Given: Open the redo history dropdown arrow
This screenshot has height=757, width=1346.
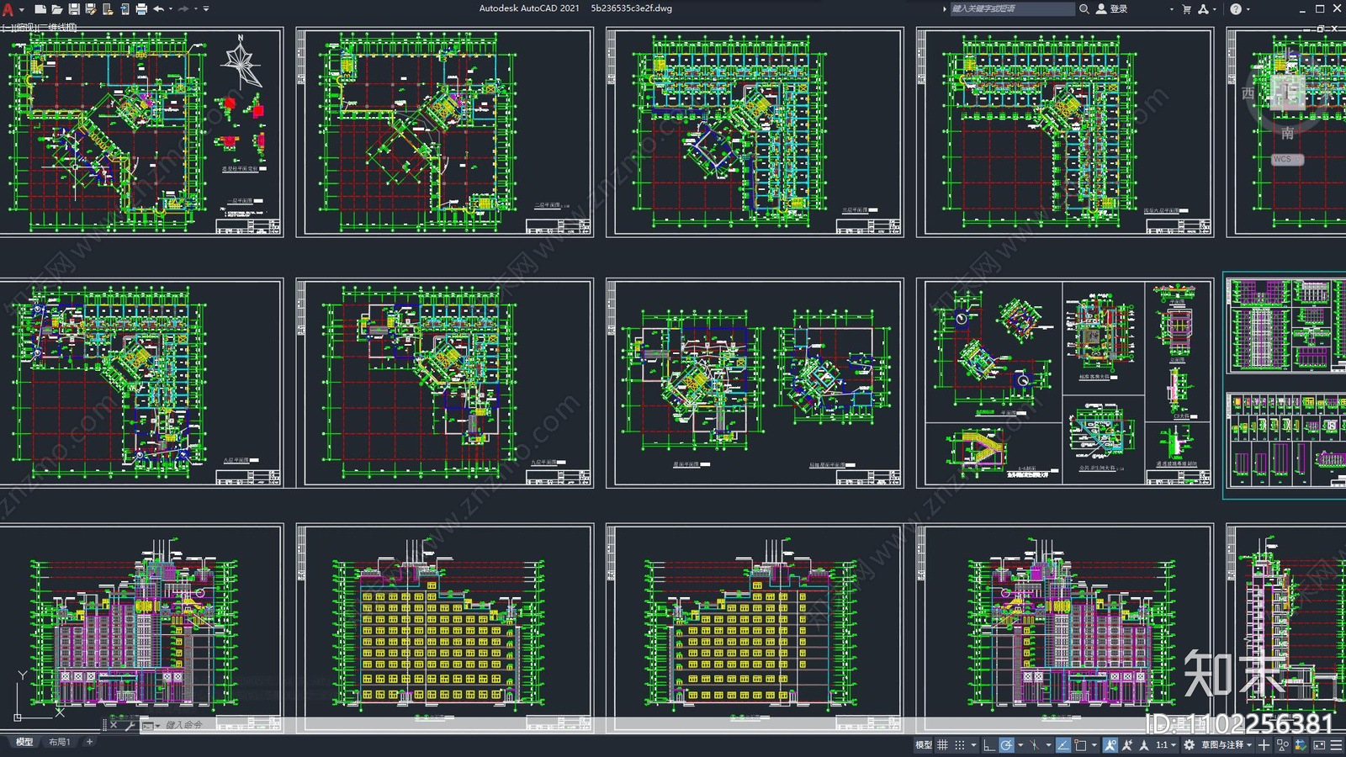Looking at the screenshot, I should [x=196, y=9].
